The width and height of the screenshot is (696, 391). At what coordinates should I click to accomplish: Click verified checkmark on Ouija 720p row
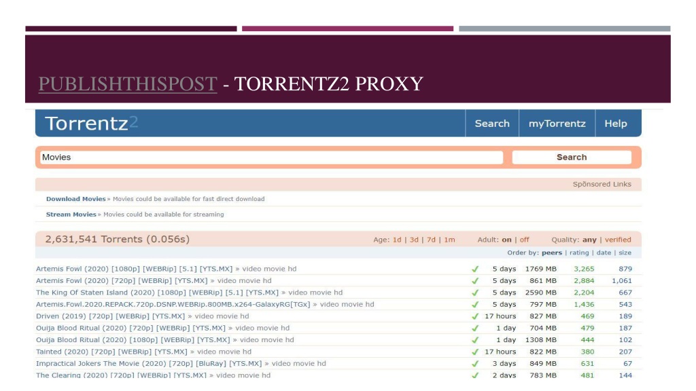tap(475, 328)
